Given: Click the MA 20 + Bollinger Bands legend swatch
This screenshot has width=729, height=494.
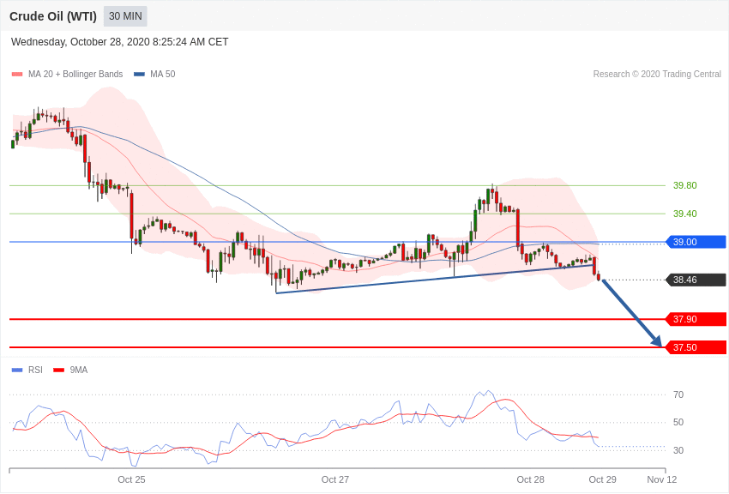Looking at the screenshot, I should 17,75.
